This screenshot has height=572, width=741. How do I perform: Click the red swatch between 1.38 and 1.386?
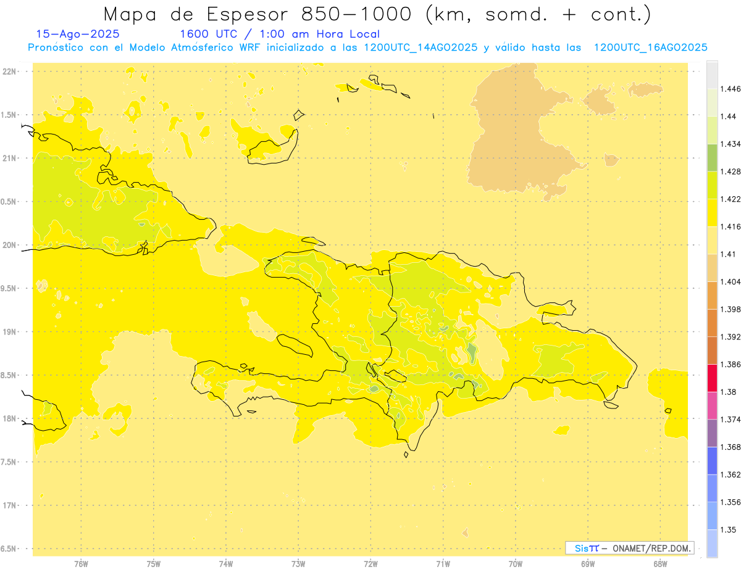712,378
